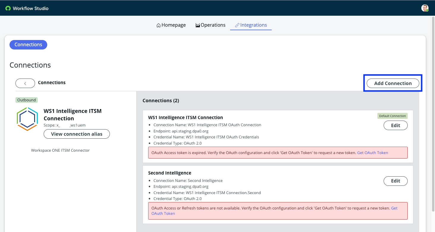
Task: Edit the Second Intelligence connection
Action: point(395,181)
